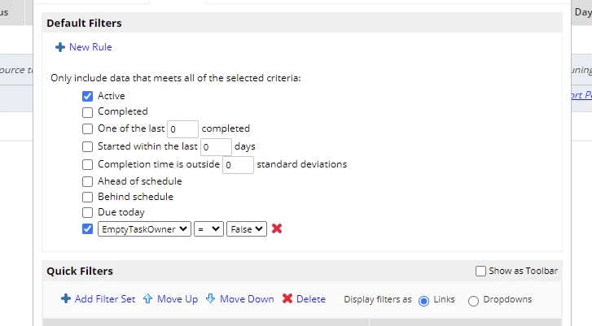The image size is (592, 326).
Task: Tick the Behind schedule checkbox
Action: 87,197
